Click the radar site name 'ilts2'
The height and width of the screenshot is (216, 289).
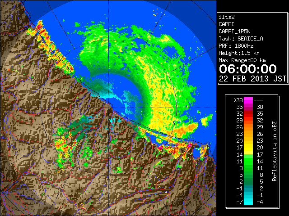(227, 17)
